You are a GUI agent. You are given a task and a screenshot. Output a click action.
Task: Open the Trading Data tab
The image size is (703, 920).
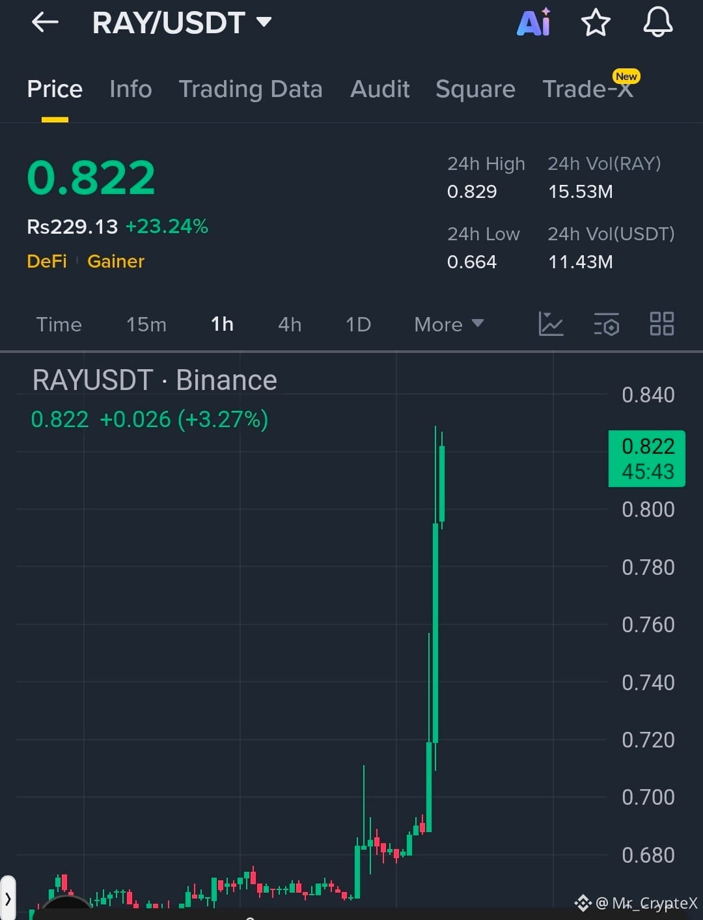(x=251, y=89)
